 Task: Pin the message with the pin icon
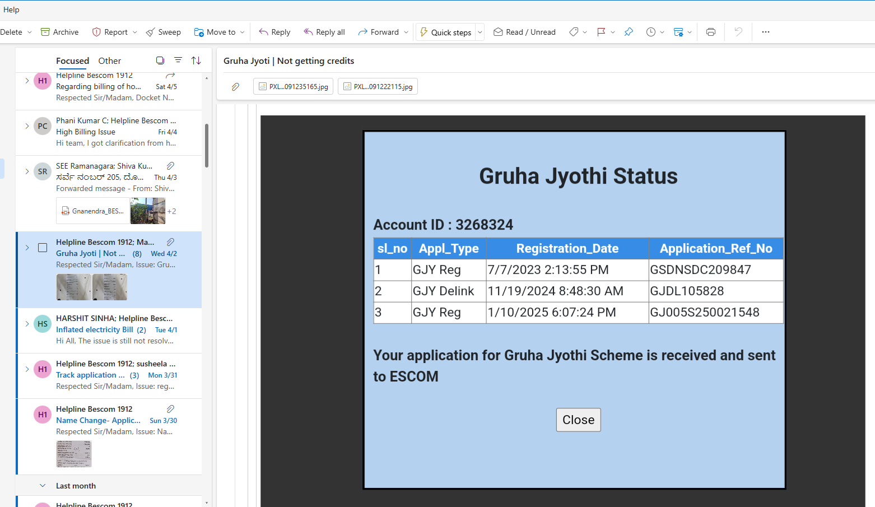(629, 32)
